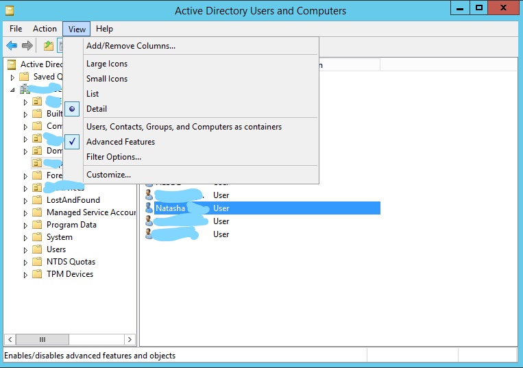
Task: Toggle the Advanced Features option
Action: pos(121,142)
